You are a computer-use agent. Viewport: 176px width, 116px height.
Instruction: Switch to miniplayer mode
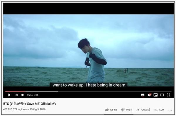point(155,95)
